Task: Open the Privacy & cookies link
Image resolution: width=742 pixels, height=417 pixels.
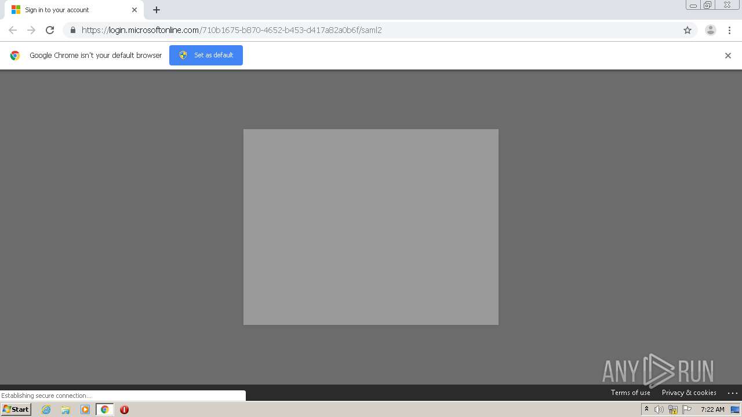Action: (x=689, y=393)
